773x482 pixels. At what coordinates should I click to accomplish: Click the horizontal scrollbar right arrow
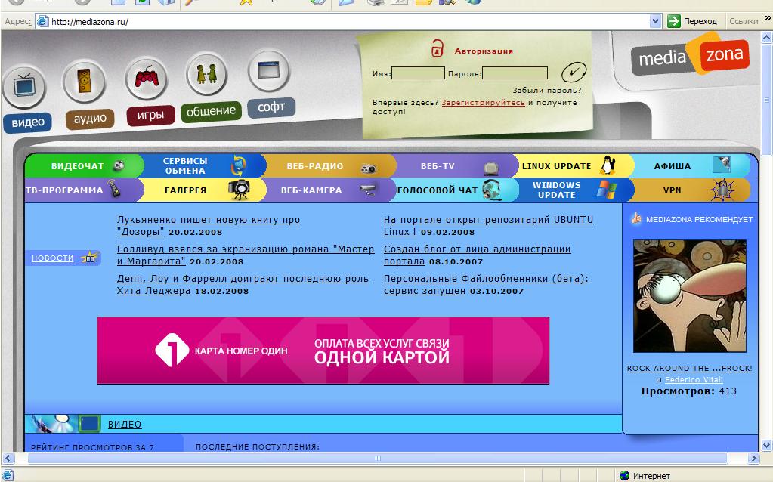point(753,458)
